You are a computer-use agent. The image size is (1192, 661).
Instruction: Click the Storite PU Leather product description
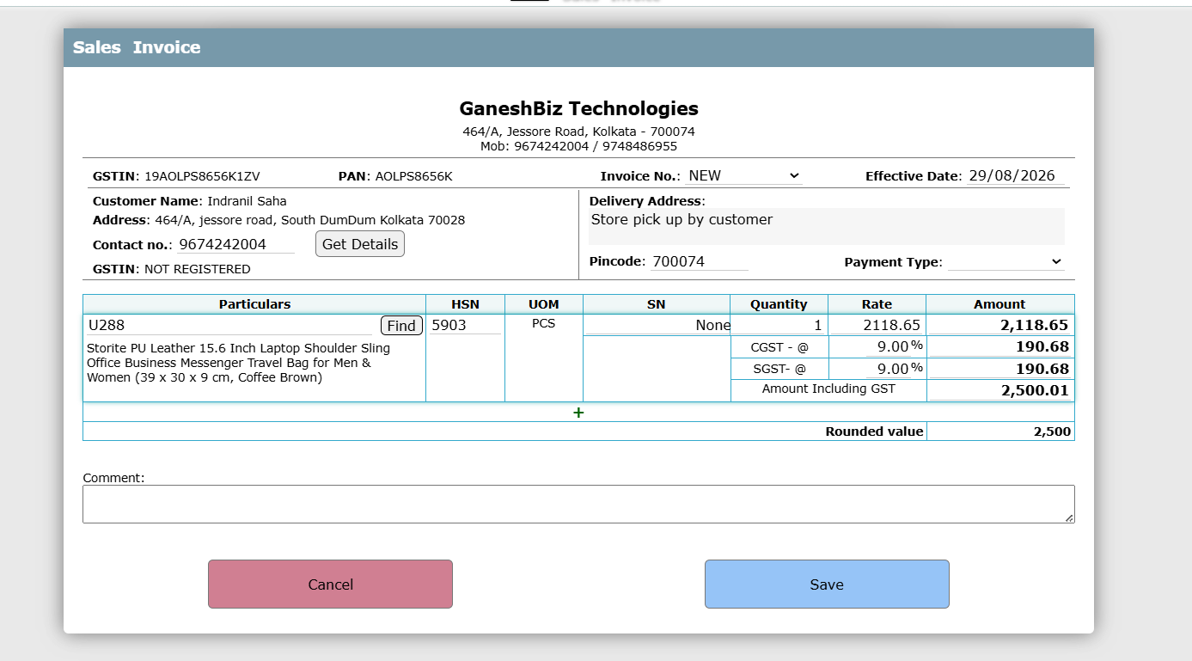[x=238, y=363]
